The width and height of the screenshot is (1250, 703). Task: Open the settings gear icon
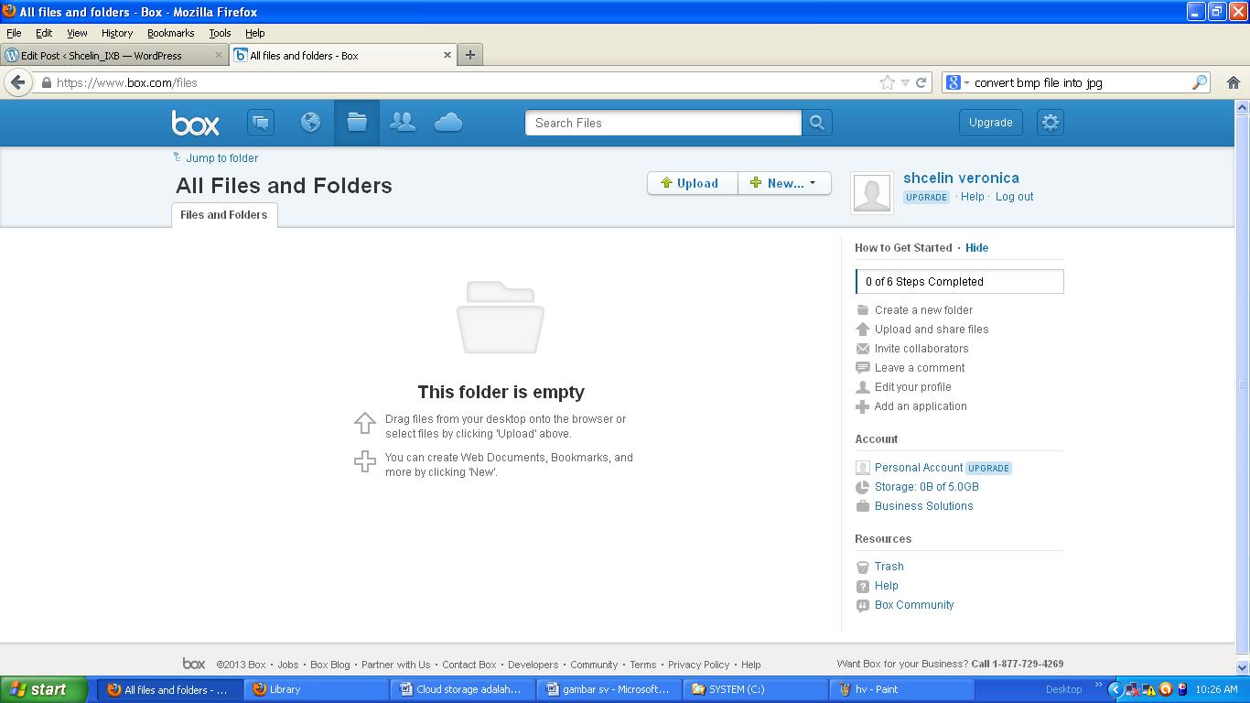coord(1050,122)
